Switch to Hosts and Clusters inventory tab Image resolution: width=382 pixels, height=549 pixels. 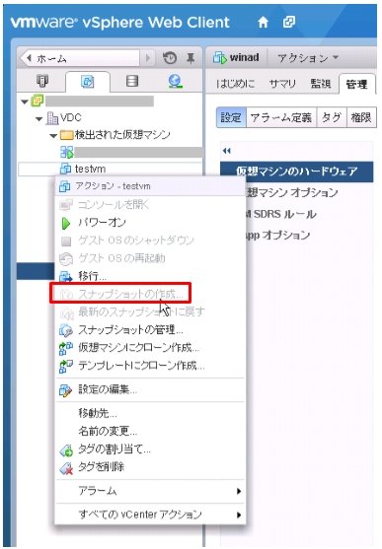pos(42,81)
